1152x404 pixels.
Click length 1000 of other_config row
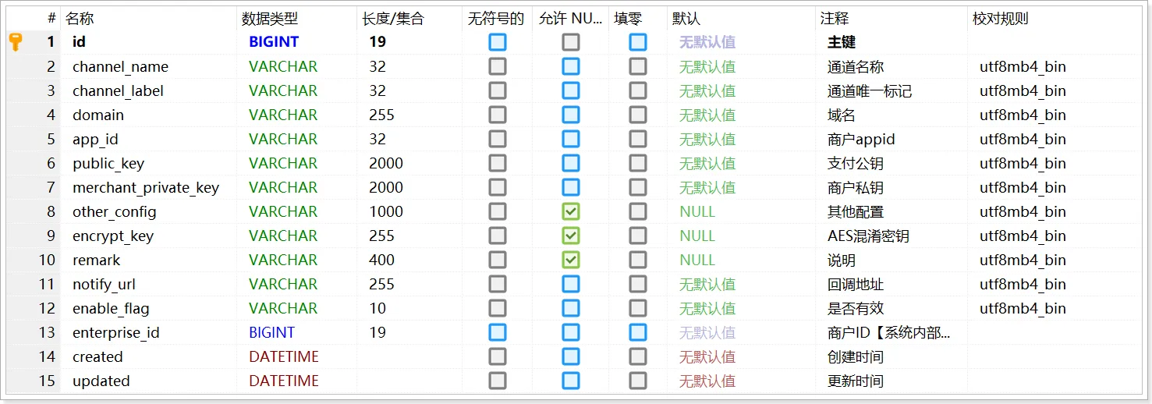pyautogui.click(x=386, y=211)
